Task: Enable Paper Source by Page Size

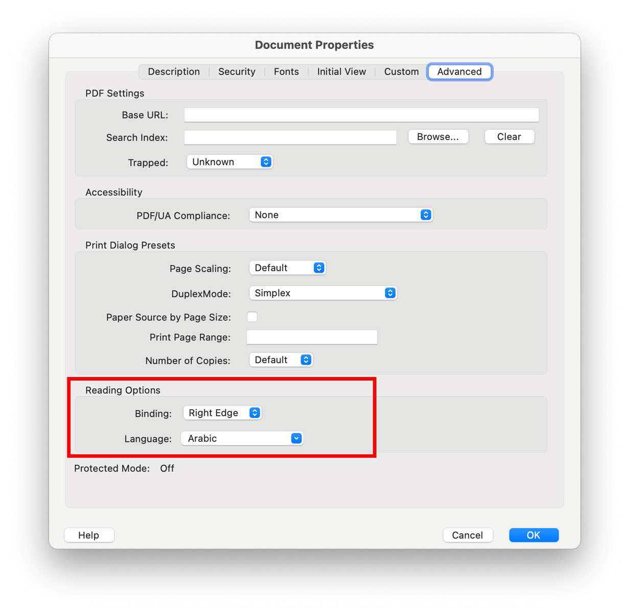Action: point(252,317)
